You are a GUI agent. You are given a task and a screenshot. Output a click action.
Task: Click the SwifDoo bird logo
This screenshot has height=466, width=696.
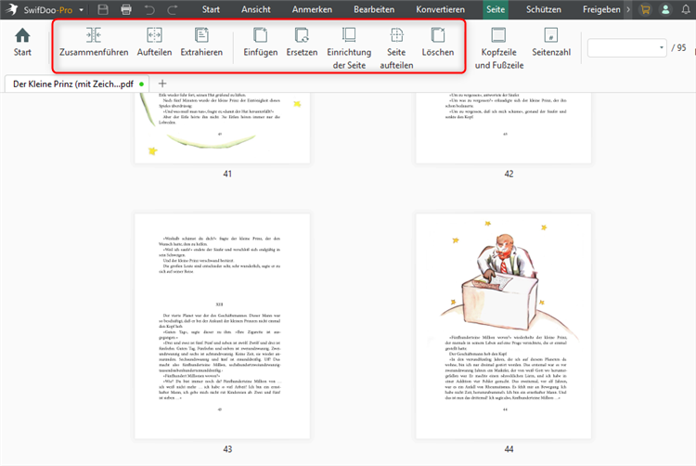point(11,9)
